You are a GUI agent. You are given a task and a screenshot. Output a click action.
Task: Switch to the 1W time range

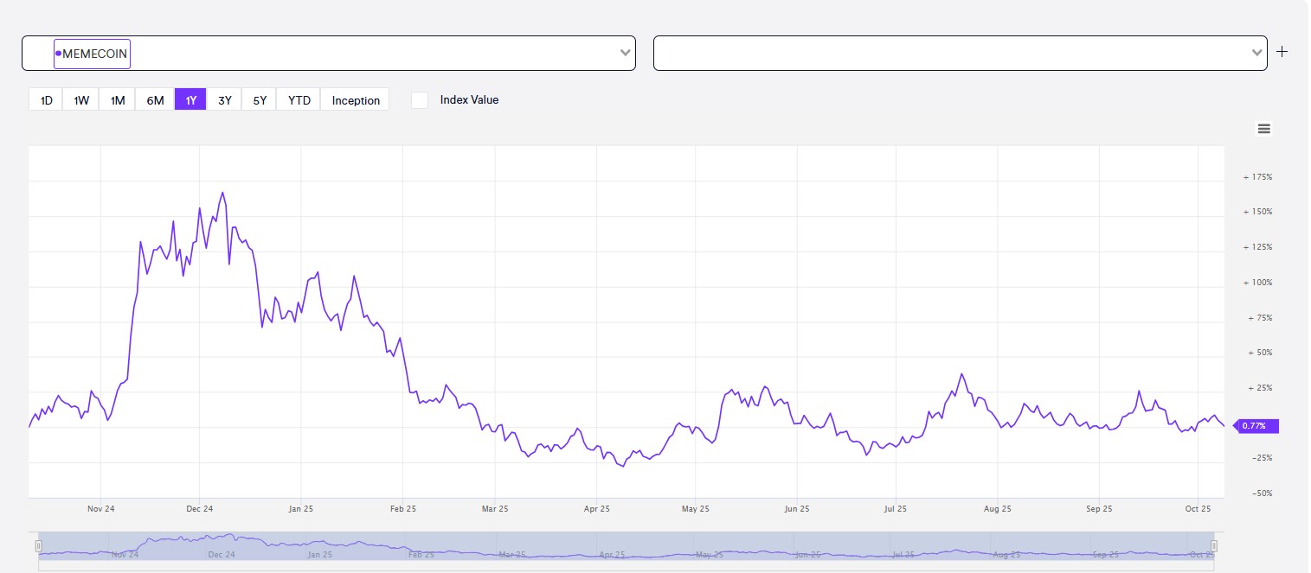tap(81, 100)
